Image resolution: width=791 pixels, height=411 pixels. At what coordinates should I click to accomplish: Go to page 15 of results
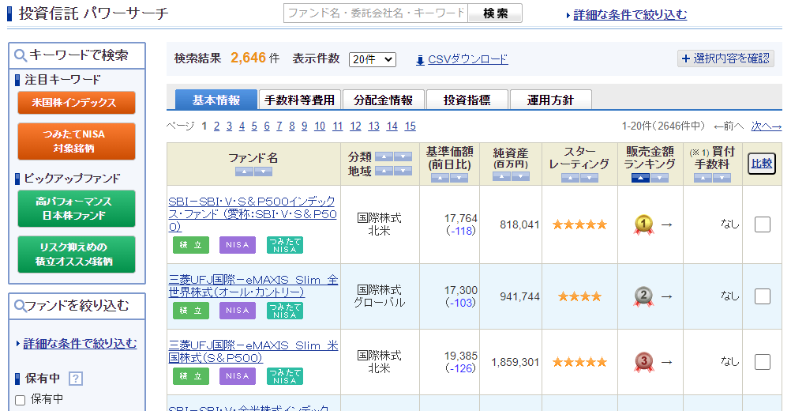click(410, 126)
